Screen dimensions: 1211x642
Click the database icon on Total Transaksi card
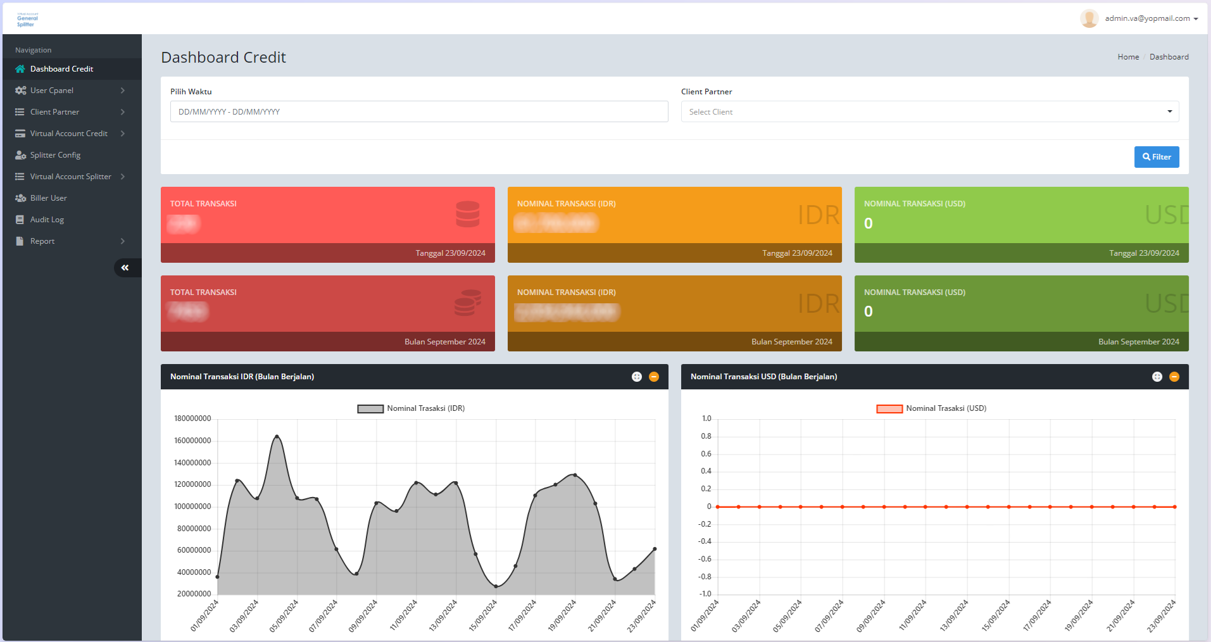468,214
